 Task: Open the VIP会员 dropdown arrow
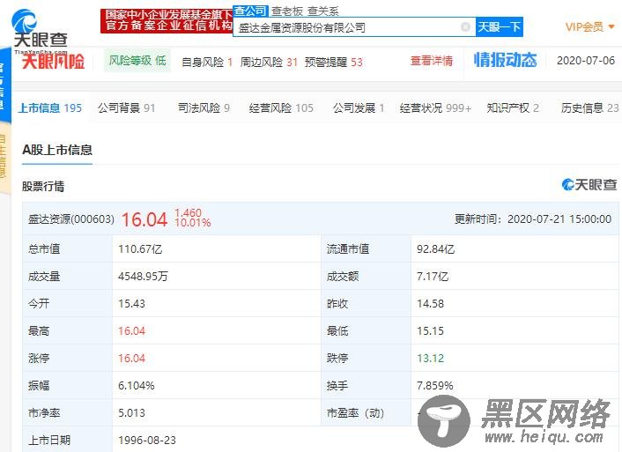pyautogui.click(x=611, y=27)
